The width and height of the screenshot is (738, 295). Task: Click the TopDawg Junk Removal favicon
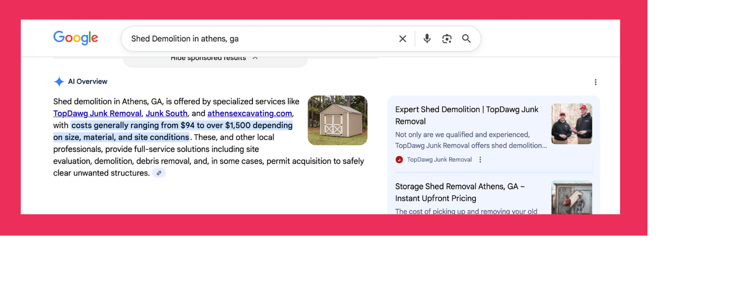400,160
